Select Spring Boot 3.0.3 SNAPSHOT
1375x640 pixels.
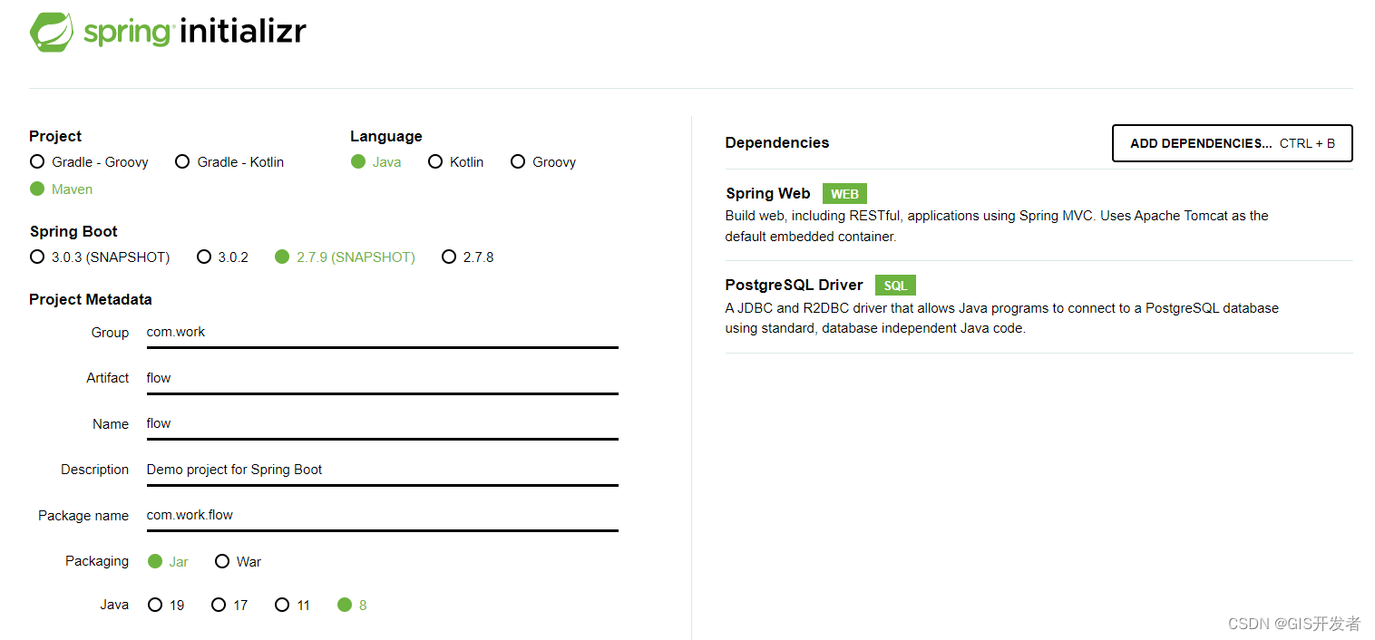coord(36,257)
